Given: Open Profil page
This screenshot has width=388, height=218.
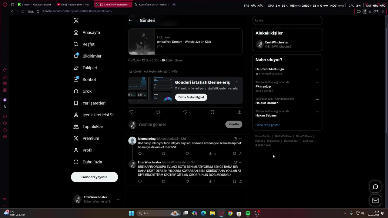Looking at the screenshot, I should pos(83,150).
